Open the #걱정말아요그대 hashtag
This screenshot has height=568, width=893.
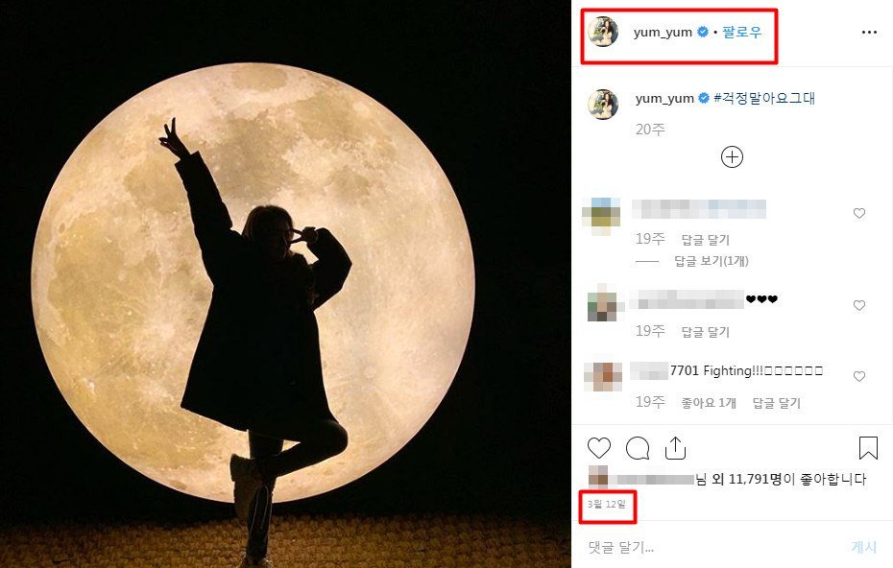[764, 98]
